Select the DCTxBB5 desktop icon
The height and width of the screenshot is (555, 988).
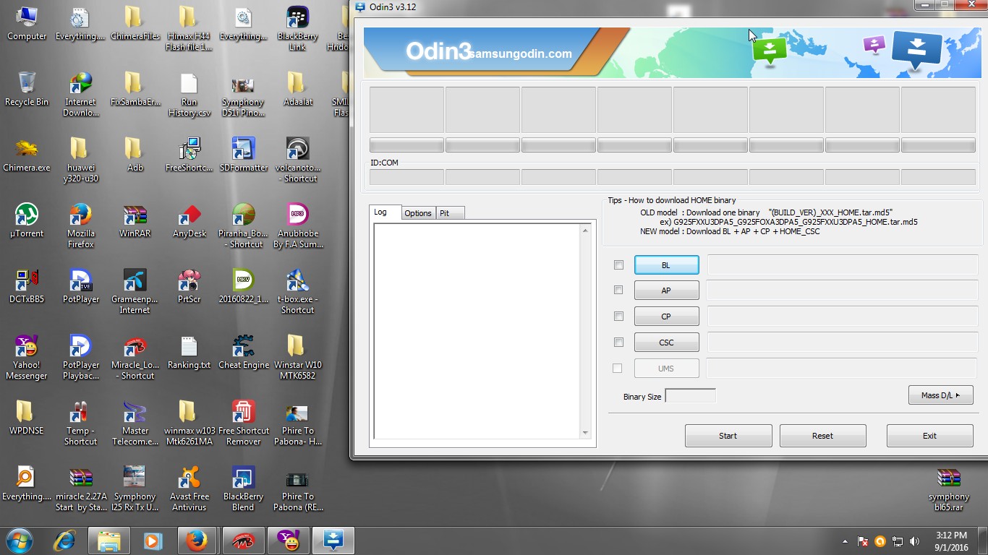[x=27, y=285]
